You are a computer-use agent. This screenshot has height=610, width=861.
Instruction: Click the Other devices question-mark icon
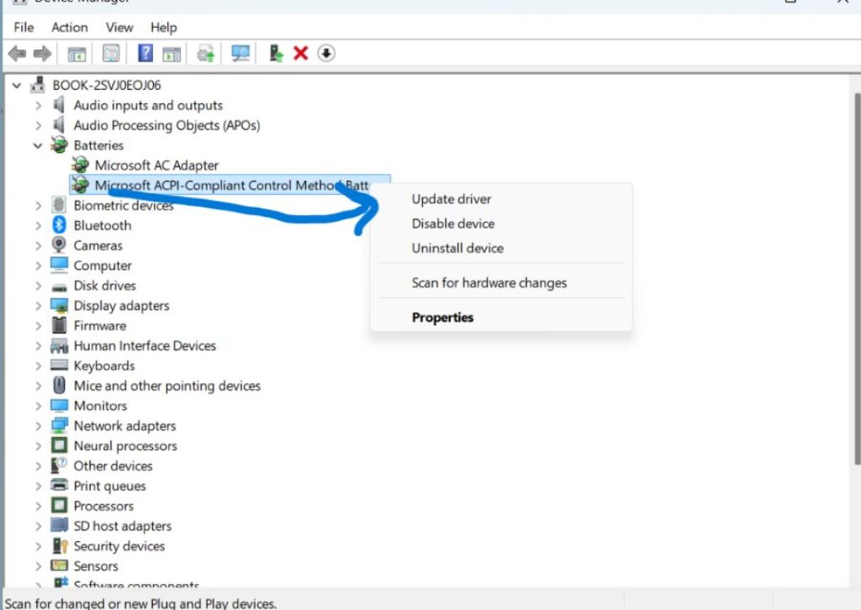pyautogui.click(x=59, y=465)
